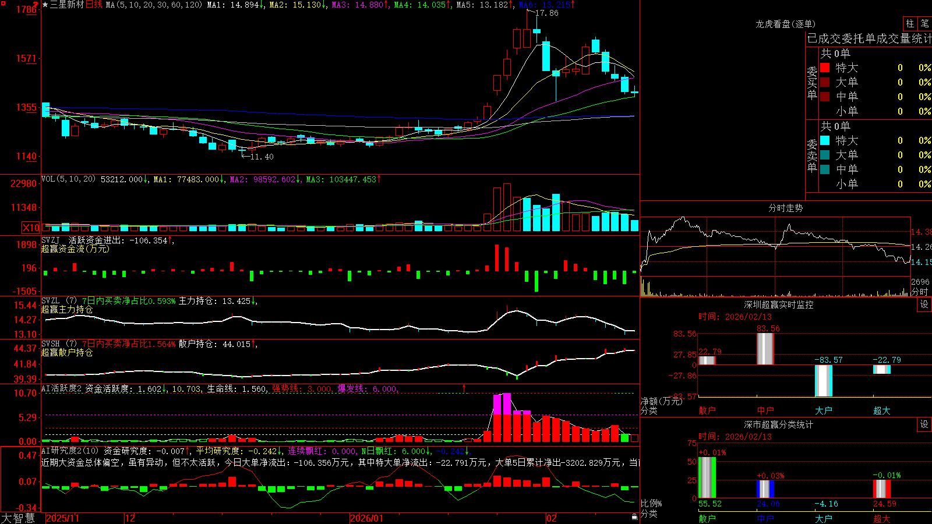Click the 11.40 low price annotation
Viewport: 932px width, 524px height.
pyautogui.click(x=262, y=157)
